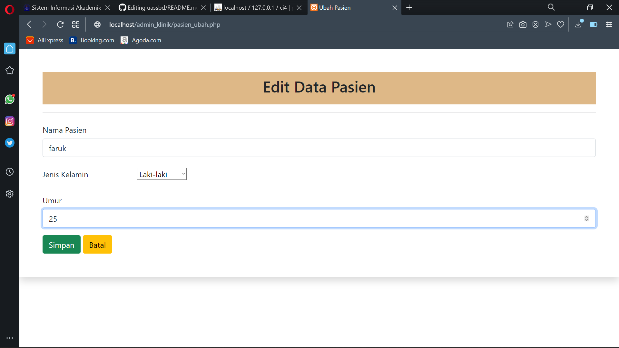The image size is (619, 348).
Task: Click the Simpan button
Action: click(61, 244)
